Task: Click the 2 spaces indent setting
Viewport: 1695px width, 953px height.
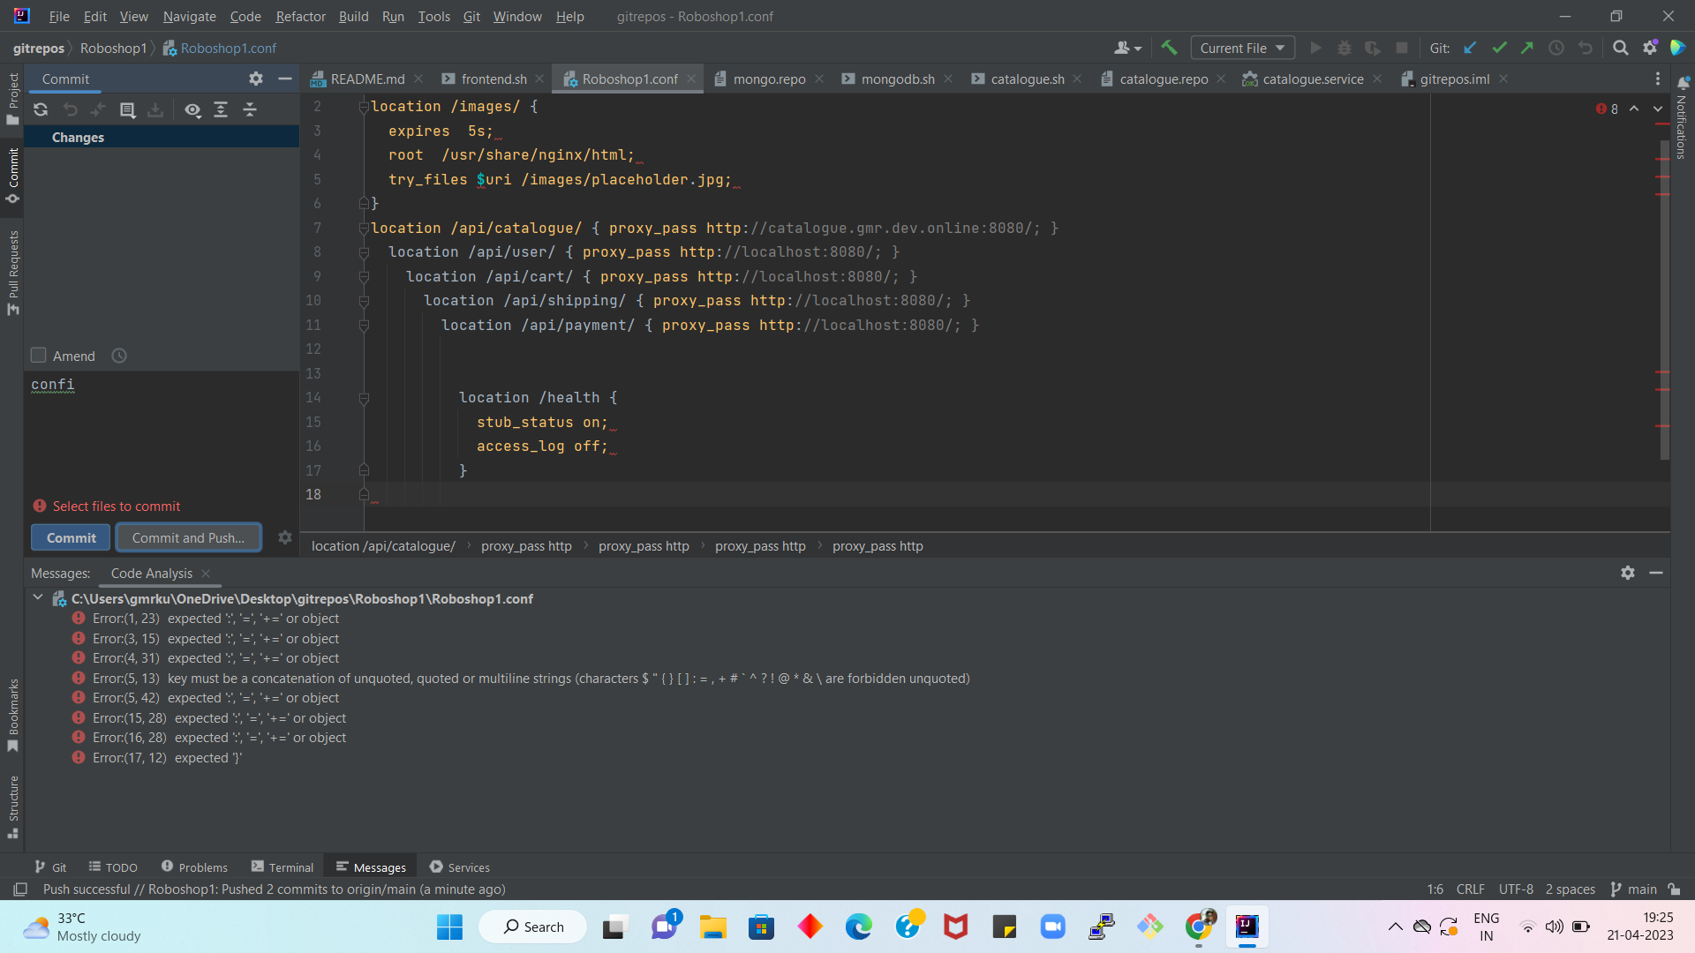Action: point(1570,889)
